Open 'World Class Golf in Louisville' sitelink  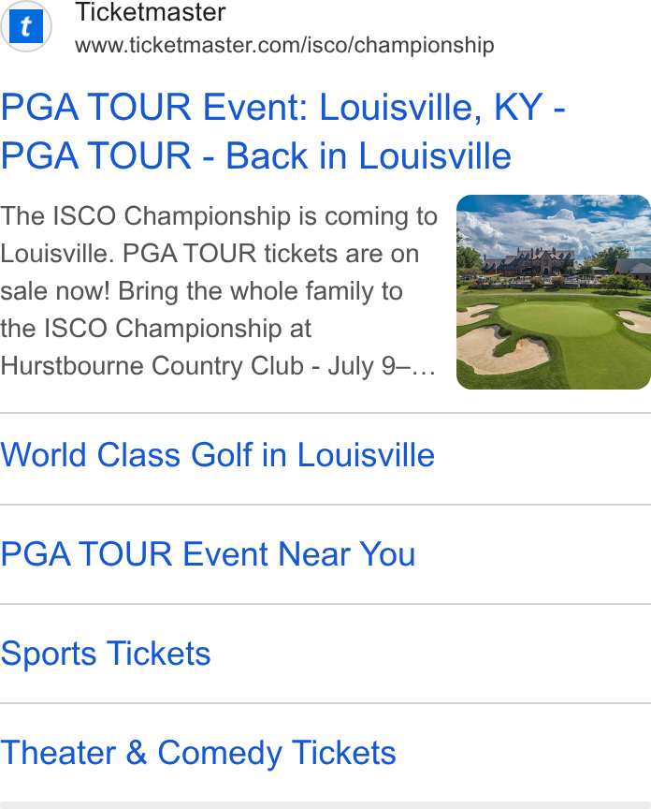coord(218,455)
